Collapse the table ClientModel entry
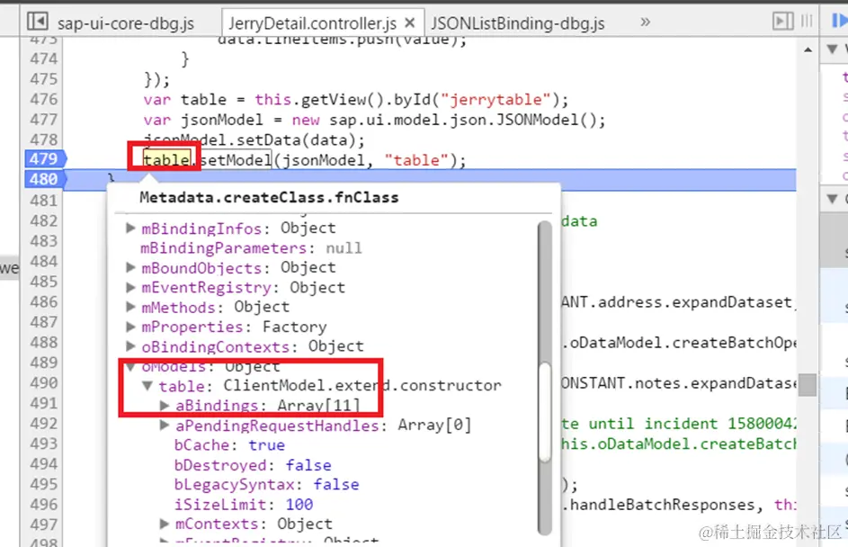848x547 pixels. click(x=147, y=386)
